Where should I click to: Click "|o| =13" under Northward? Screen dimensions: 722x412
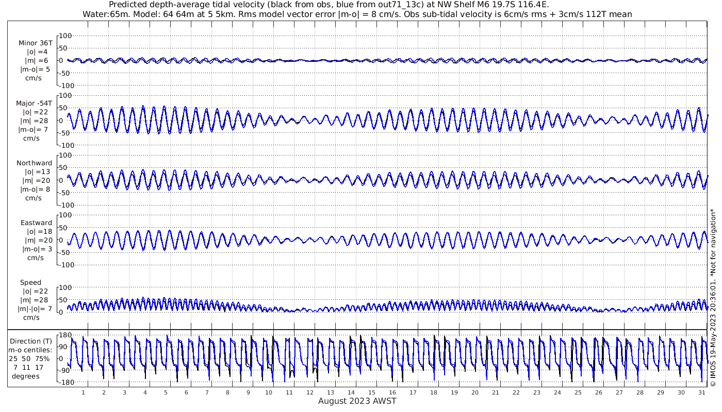[x=38, y=172]
